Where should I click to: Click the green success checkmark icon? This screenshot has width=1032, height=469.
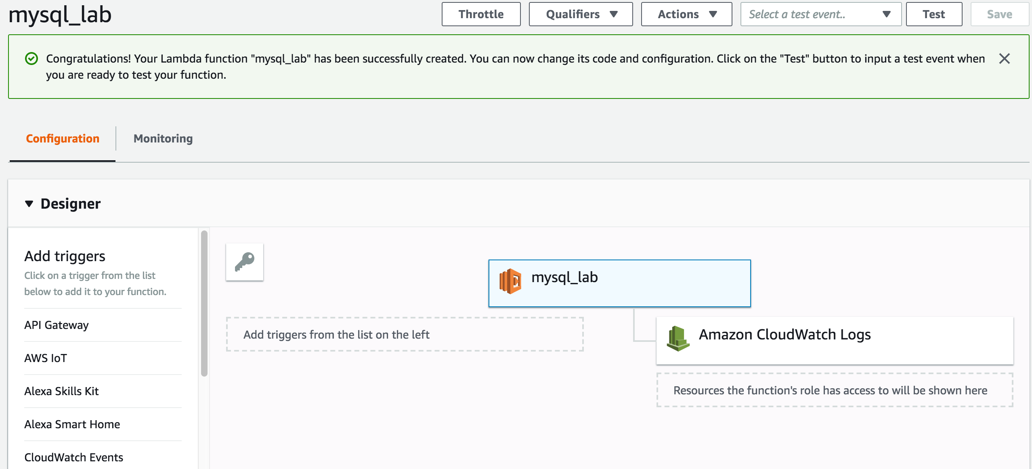tap(31, 59)
